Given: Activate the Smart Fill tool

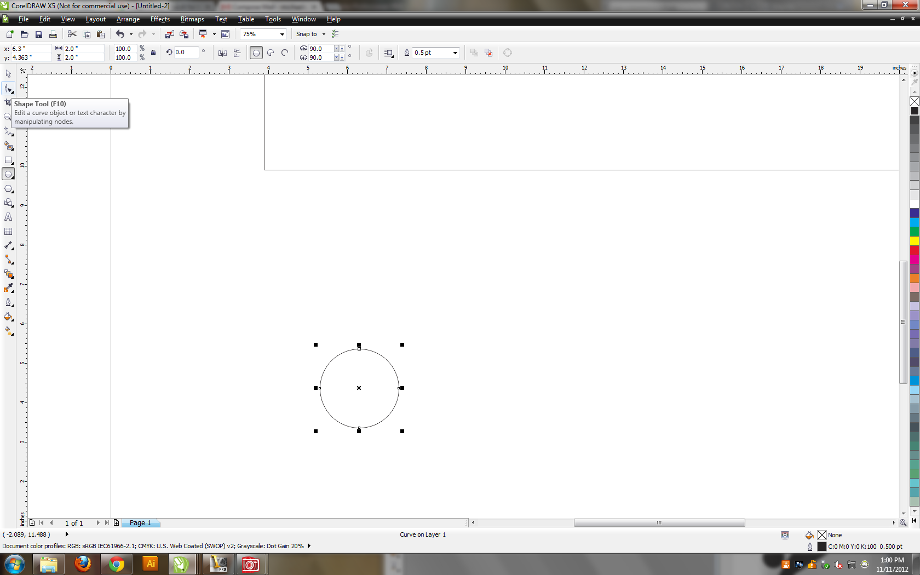Looking at the screenshot, I should click(8, 146).
